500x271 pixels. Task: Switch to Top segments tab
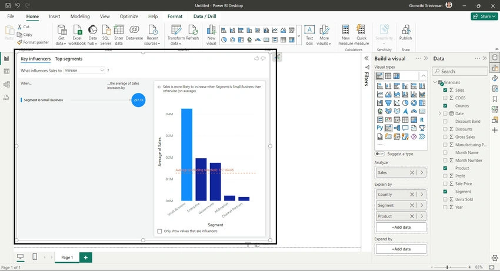[x=69, y=59]
